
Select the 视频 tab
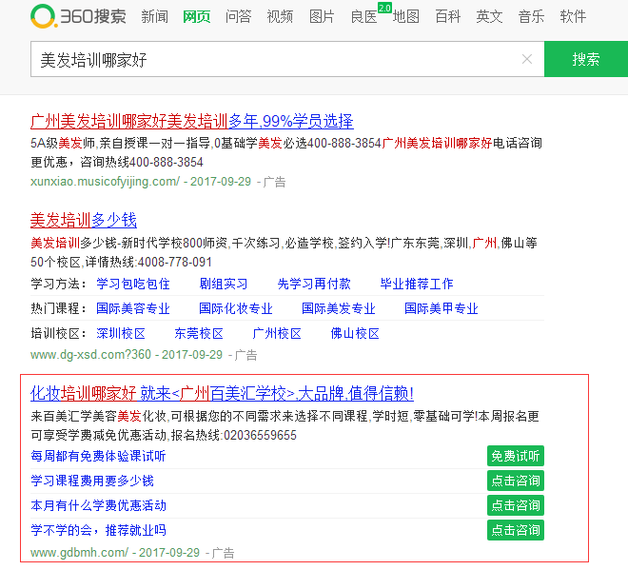pos(280,17)
